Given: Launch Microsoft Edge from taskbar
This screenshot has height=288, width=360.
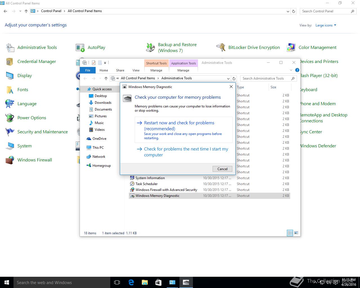Looking at the screenshot, I should pyautogui.click(x=131, y=282).
